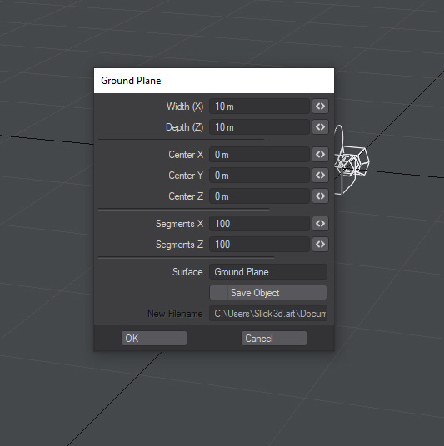Screen dimensions: 444x446
Task: Click the Width (X) mini-slider arrows
Action: point(320,107)
